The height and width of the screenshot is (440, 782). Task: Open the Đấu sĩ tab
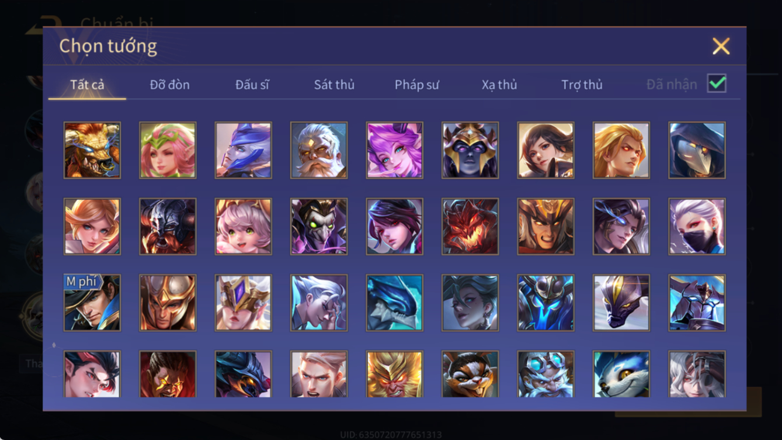pos(252,85)
